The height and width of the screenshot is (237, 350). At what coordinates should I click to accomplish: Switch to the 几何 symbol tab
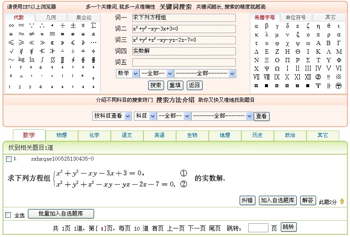(51, 17)
